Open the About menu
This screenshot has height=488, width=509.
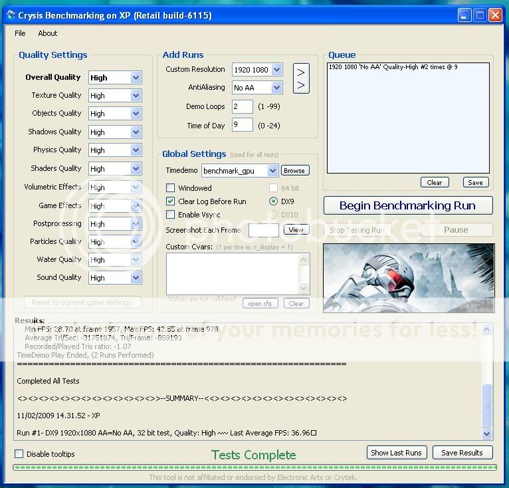pos(47,33)
